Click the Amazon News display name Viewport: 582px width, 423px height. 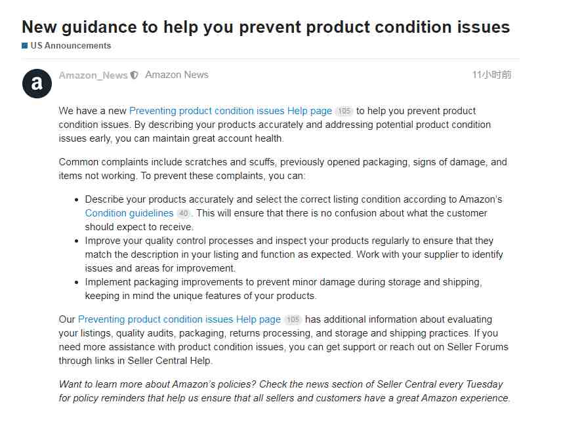point(177,75)
